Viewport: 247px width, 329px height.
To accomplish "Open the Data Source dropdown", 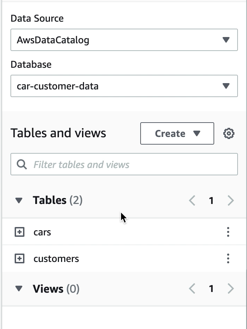I will click(x=124, y=40).
